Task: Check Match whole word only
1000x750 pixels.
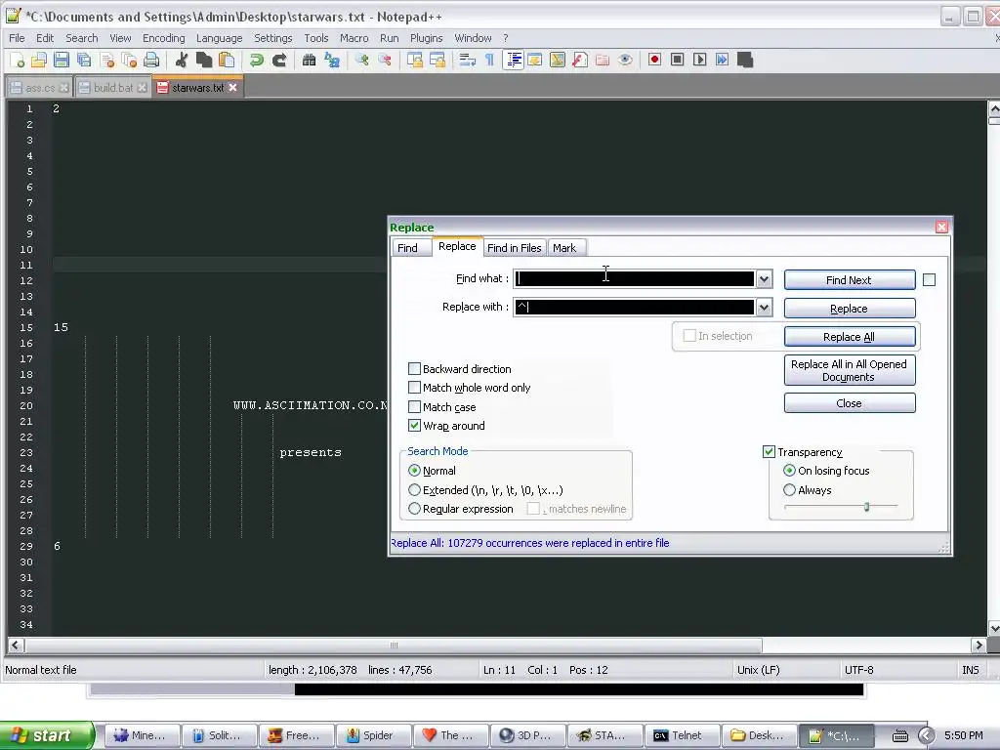Action: coord(414,387)
